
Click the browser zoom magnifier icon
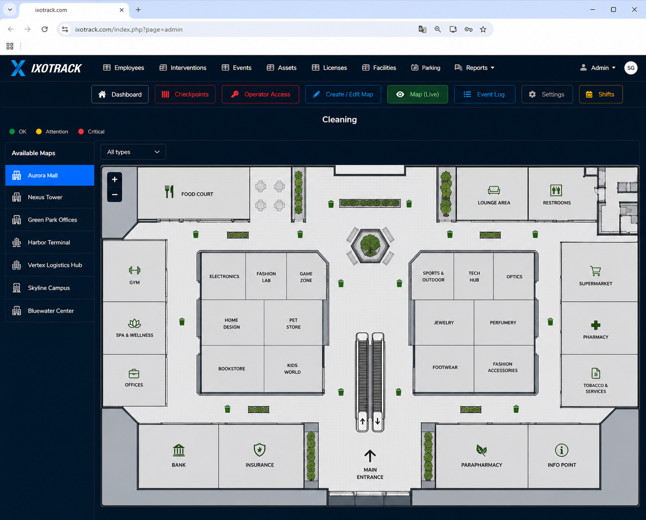click(x=437, y=29)
